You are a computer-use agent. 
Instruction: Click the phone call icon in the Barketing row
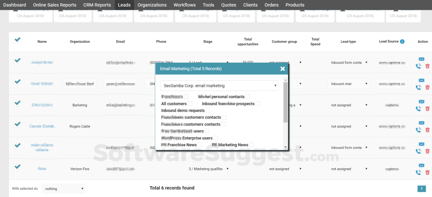pyautogui.click(x=418, y=108)
